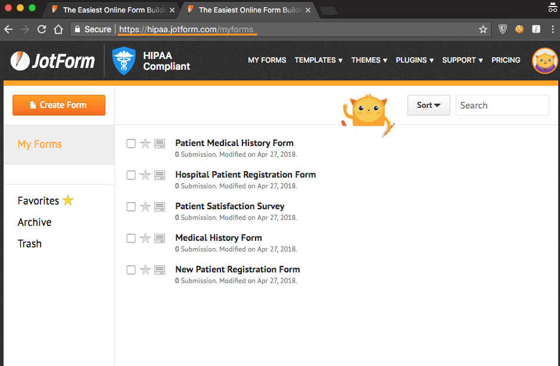
Task: Go to Pricing in the navigation bar
Action: pos(506,60)
